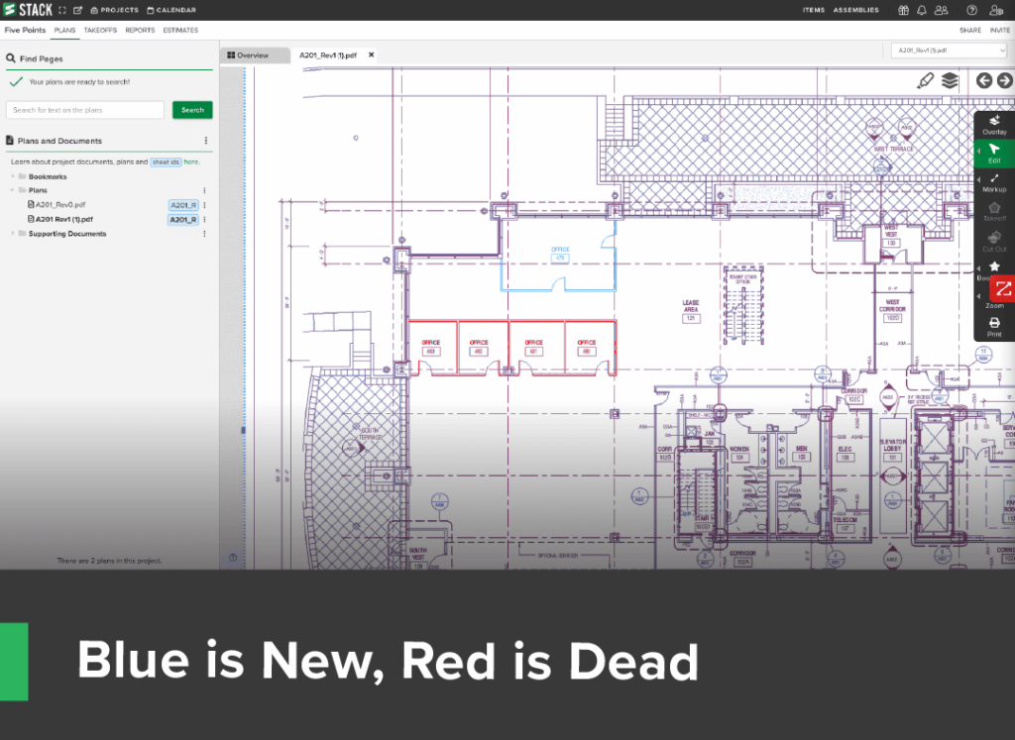Go to previous page with left arrow

(x=984, y=81)
